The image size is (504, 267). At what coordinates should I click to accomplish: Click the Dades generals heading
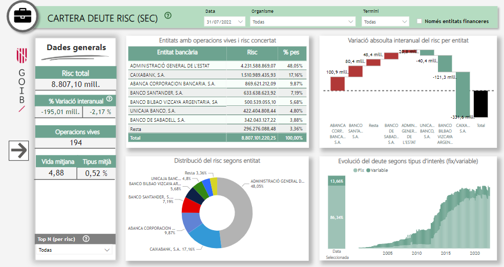[76, 48]
